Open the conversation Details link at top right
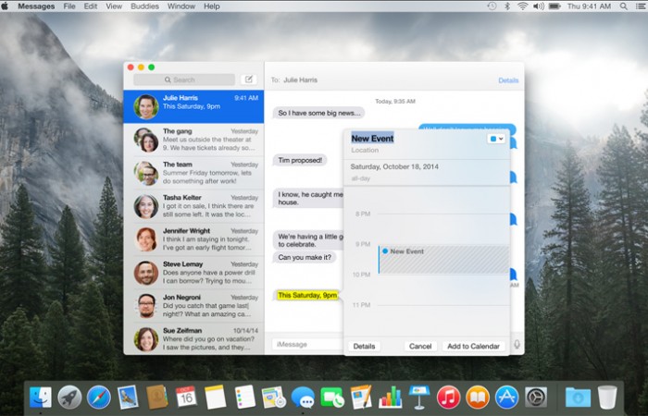 pos(508,80)
